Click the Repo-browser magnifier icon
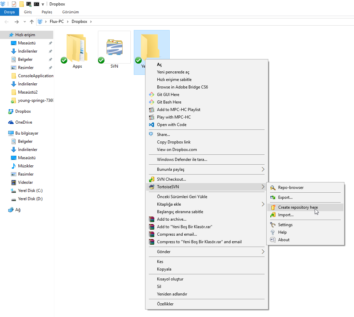The height and width of the screenshot is (317, 354). (x=273, y=188)
